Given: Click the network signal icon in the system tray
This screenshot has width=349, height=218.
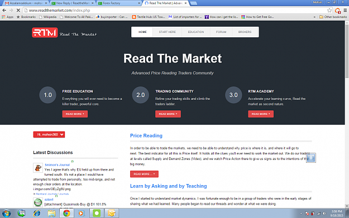Looking at the screenshot, I should 318,214.
